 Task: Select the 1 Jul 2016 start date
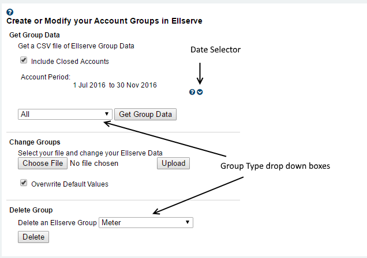point(89,85)
